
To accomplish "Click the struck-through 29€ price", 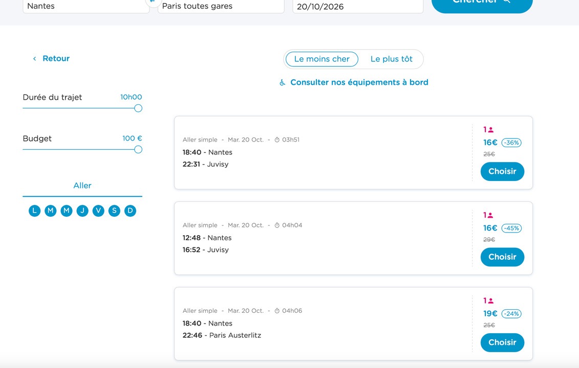I will point(489,240).
